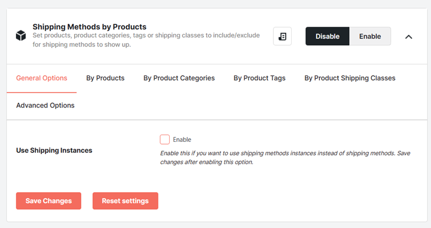Click the Use Shipping Instances field label
This screenshot has height=228, width=431.
point(54,151)
